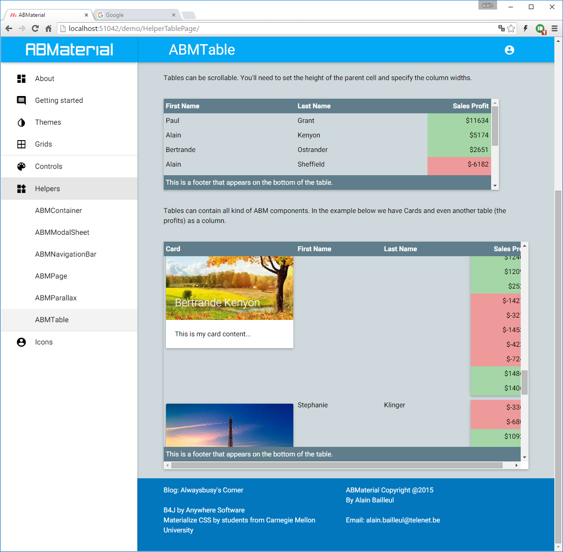Open the Grids menu item
The image size is (563, 552).
pyautogui.click(x=69, y=144)
